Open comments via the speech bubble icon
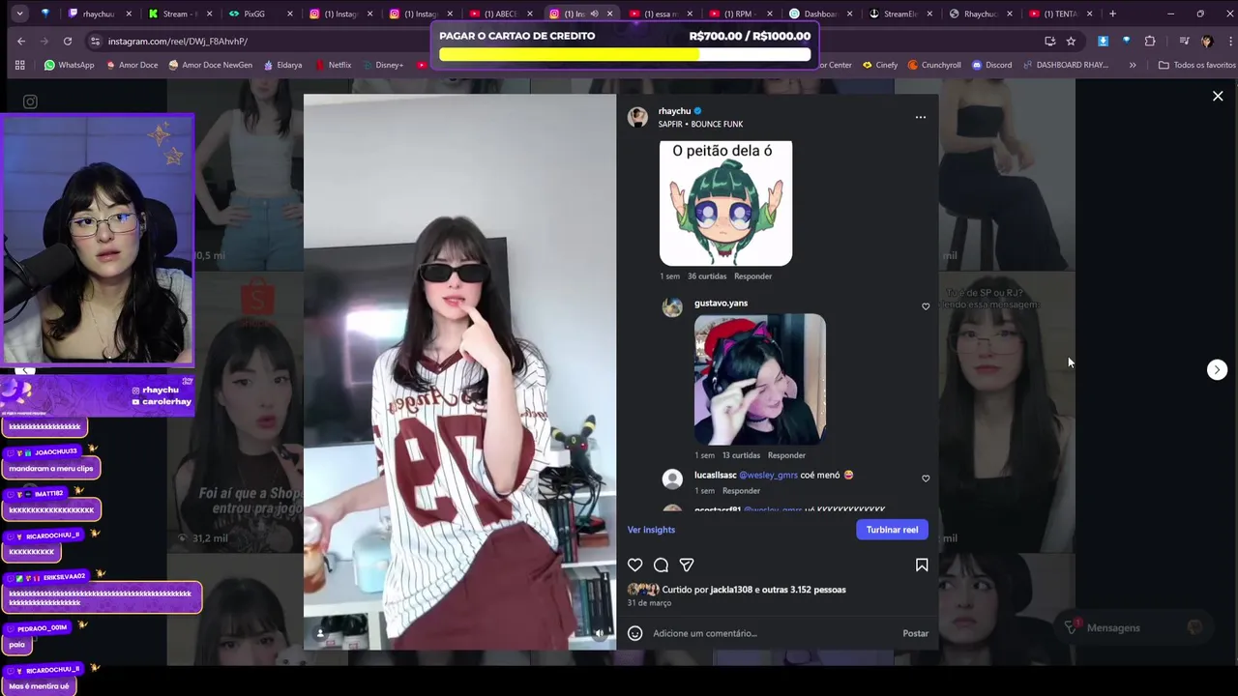 661,565
